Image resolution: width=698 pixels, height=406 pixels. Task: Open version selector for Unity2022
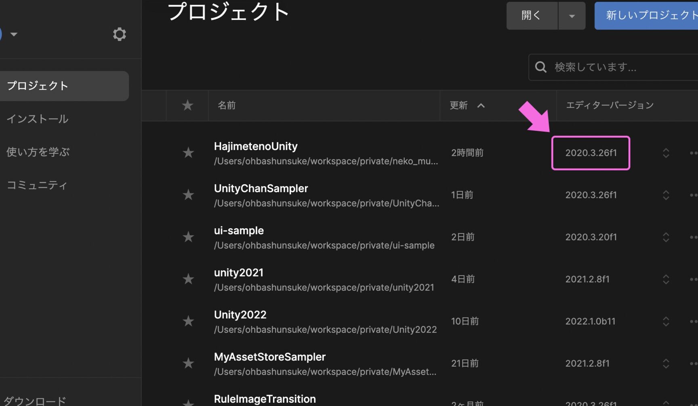click(x=666, y=321)
